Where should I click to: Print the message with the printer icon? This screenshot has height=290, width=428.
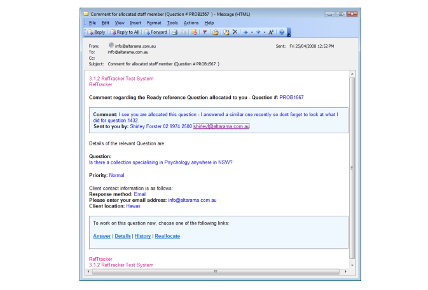[x=175, y=32]
